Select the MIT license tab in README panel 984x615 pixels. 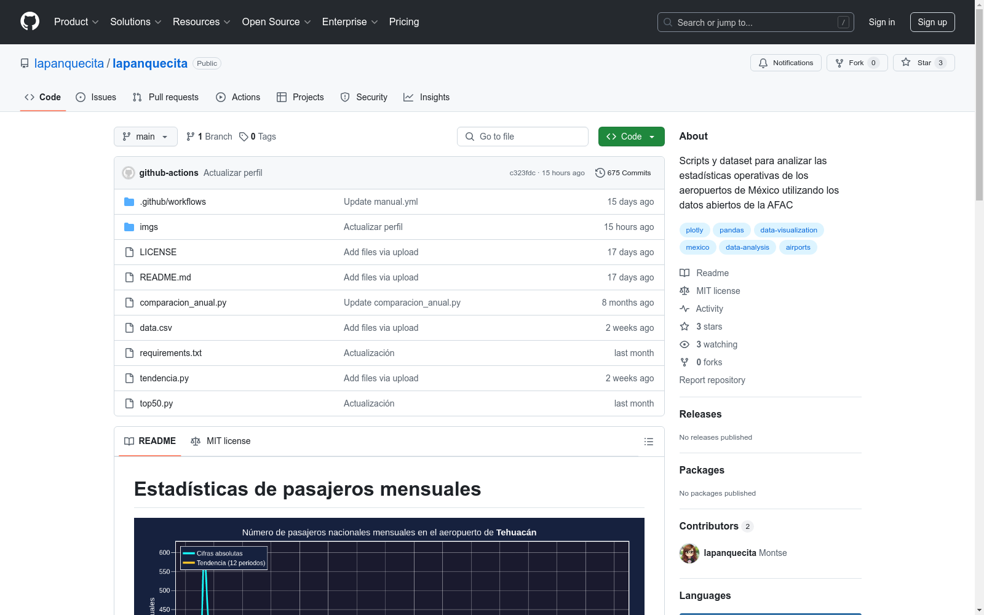point(221,441)
